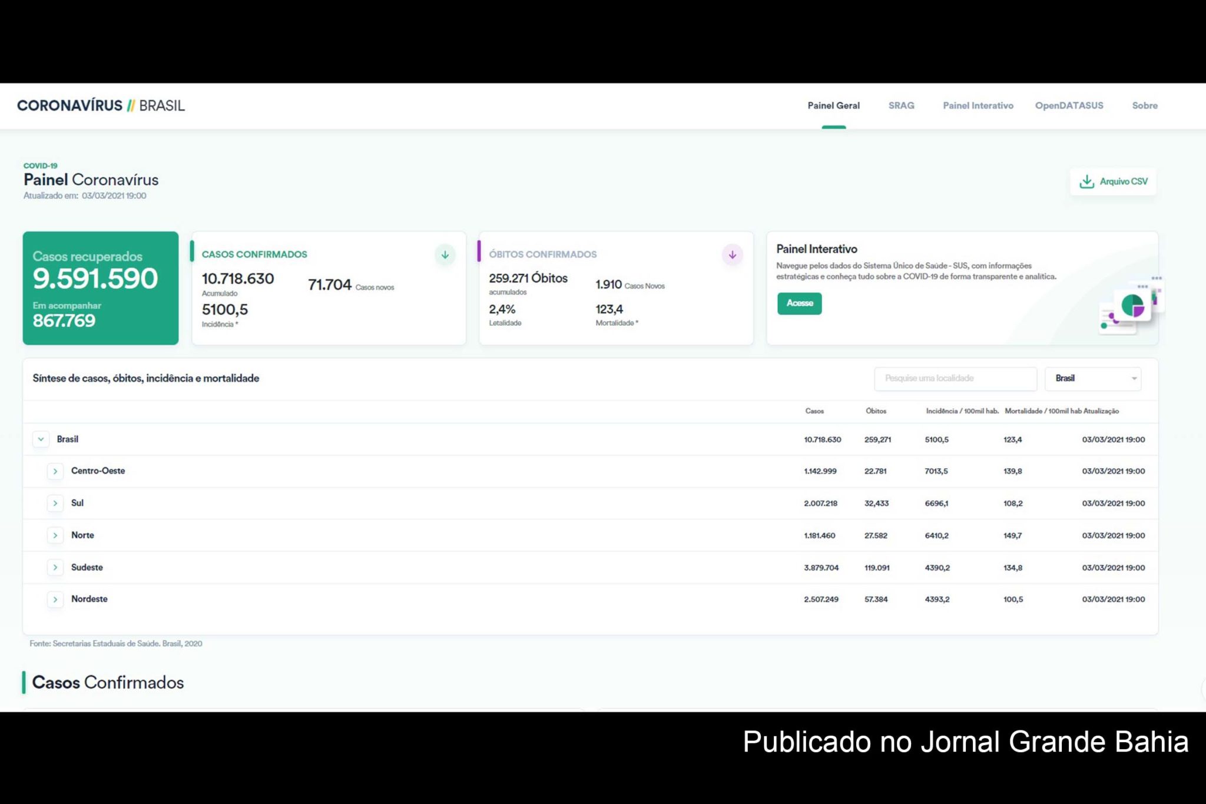Click the Atualizado em 03/03/2021 19:00 text
The width and height of the screenshot is (1206, 804).
85,196
